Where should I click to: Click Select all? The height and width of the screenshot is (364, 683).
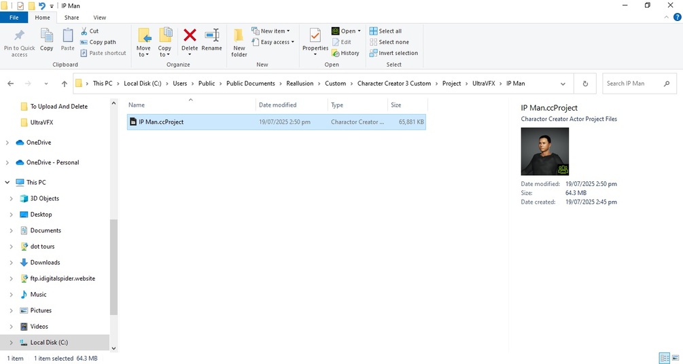pyautogui.click(x=385, y=31)
